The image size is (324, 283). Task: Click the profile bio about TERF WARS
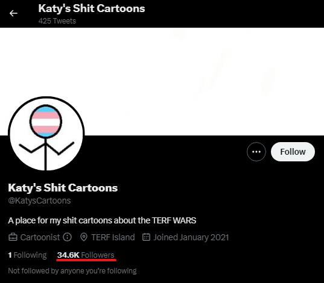point(102,220)
